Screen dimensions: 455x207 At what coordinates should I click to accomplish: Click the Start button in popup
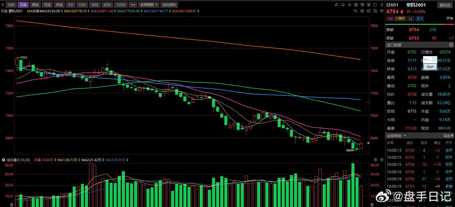pos(430,67)
